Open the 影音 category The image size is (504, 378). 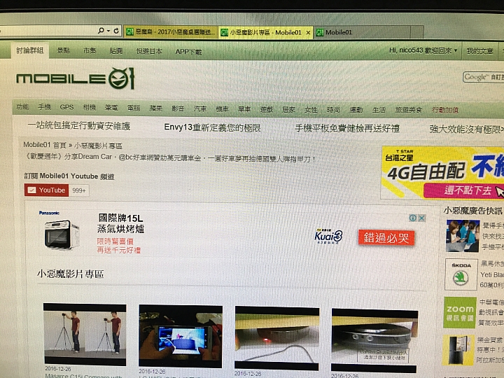point(178,108)
